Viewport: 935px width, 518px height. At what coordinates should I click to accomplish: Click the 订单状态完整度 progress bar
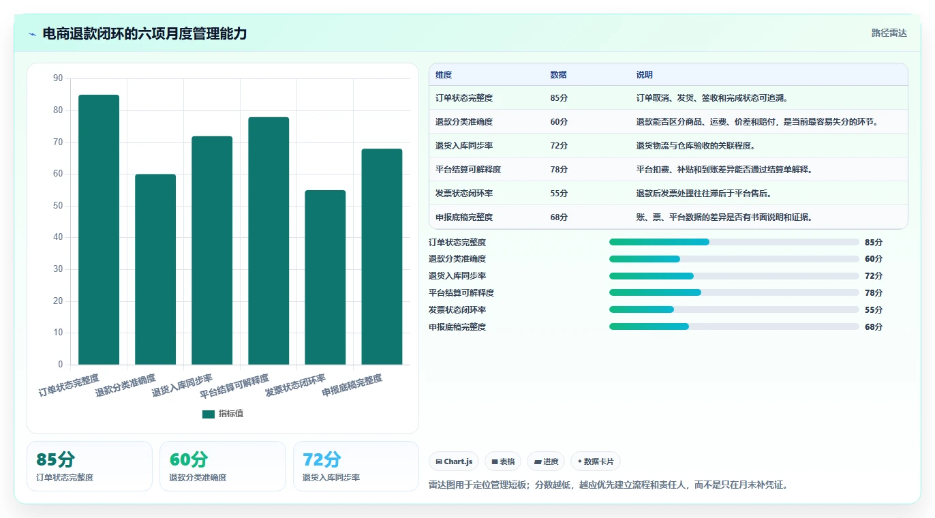point(734,242)
